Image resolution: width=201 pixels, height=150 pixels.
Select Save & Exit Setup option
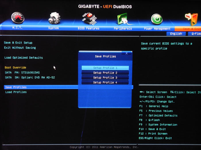(x=18, y=43)
